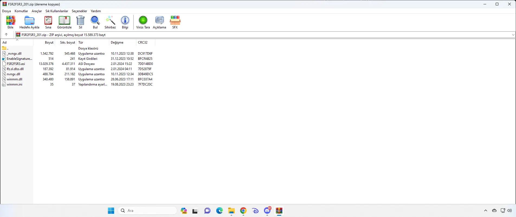This screenshot has height=217, width=516.
Task: Sort files by CRC32 column
Action: 146,42
